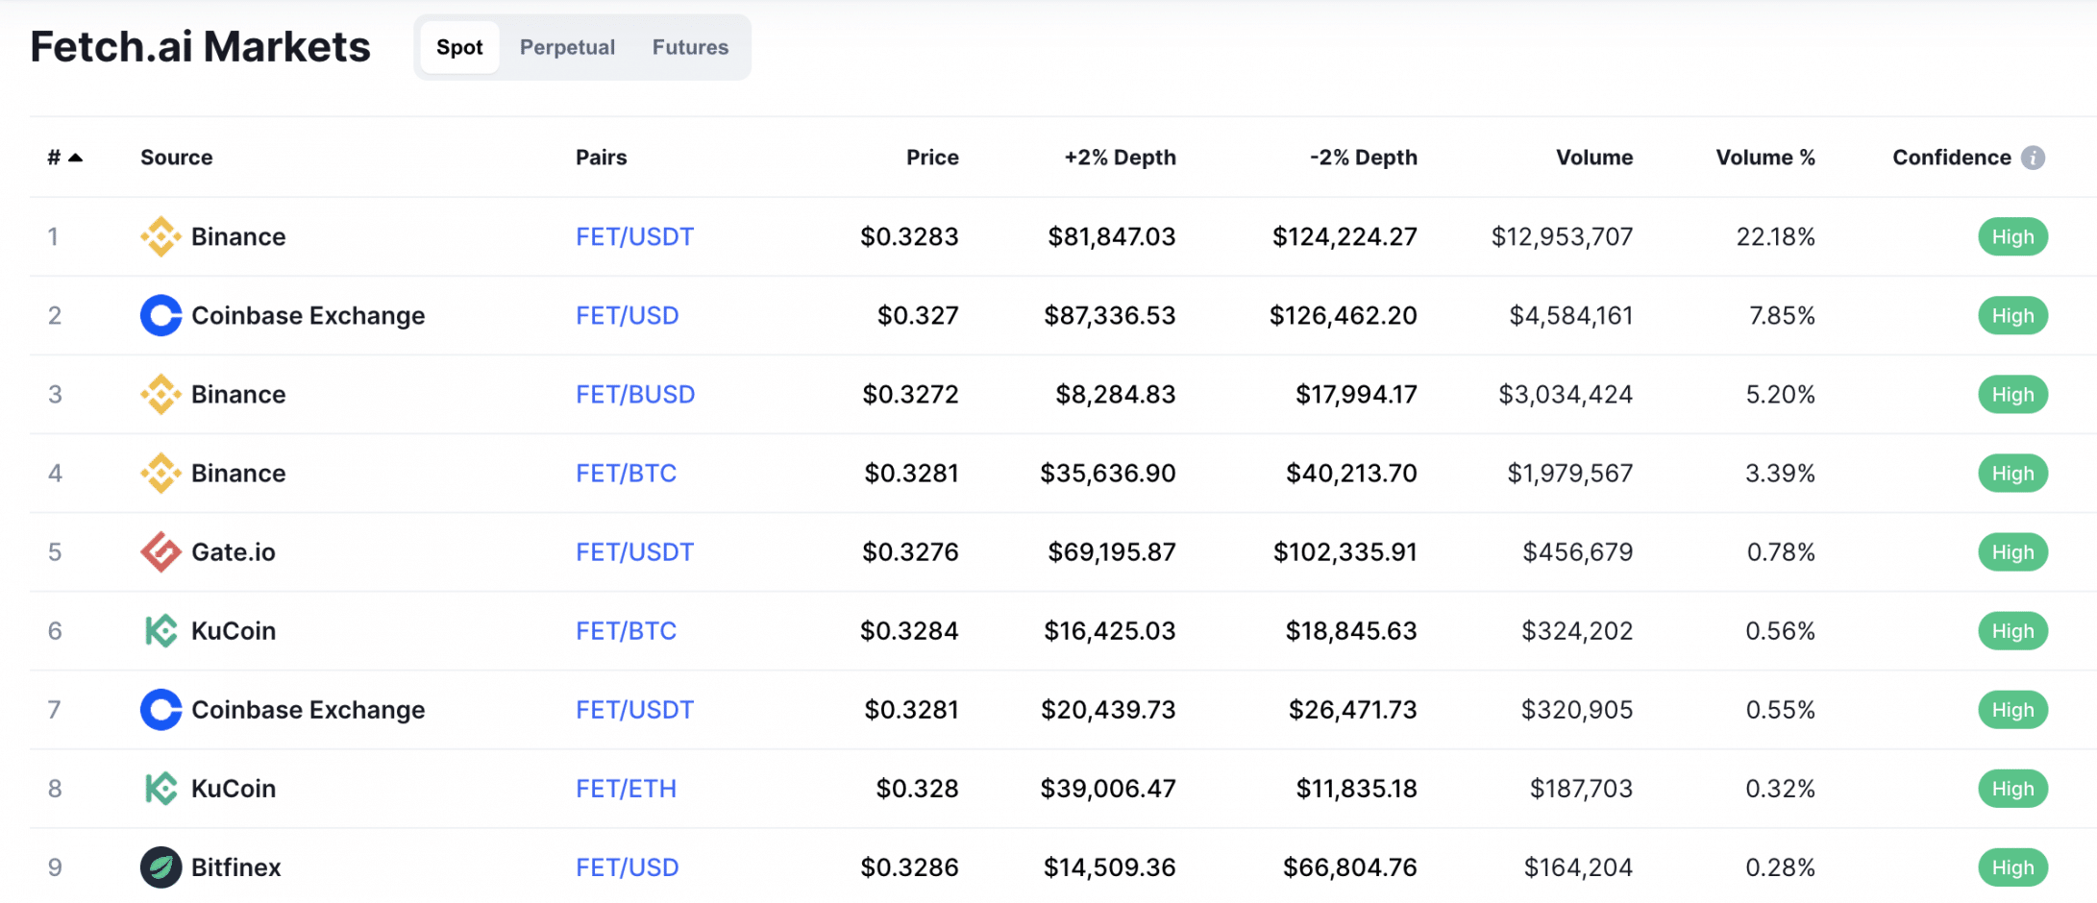Viewport: 2097px width, 903px height.
Task: Click volume $1,979,567 cell
Action: [x=1570, y=473]
